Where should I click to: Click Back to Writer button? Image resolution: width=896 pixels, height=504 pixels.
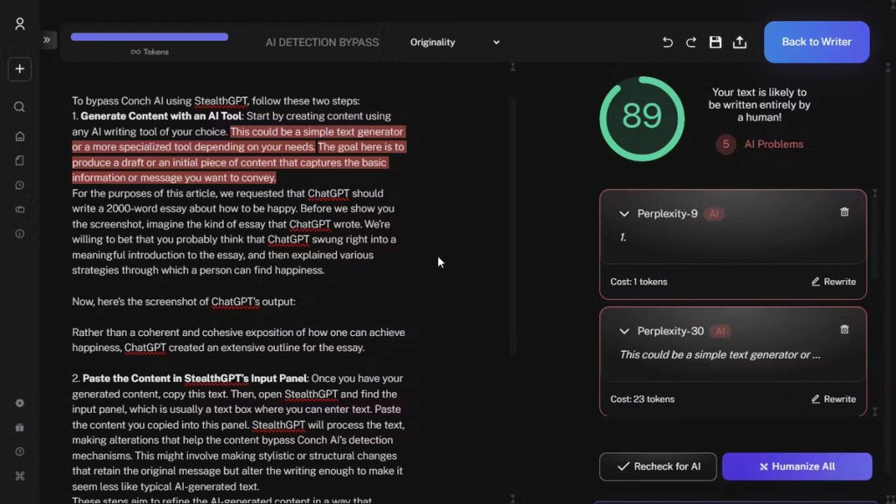pos(816,42)
